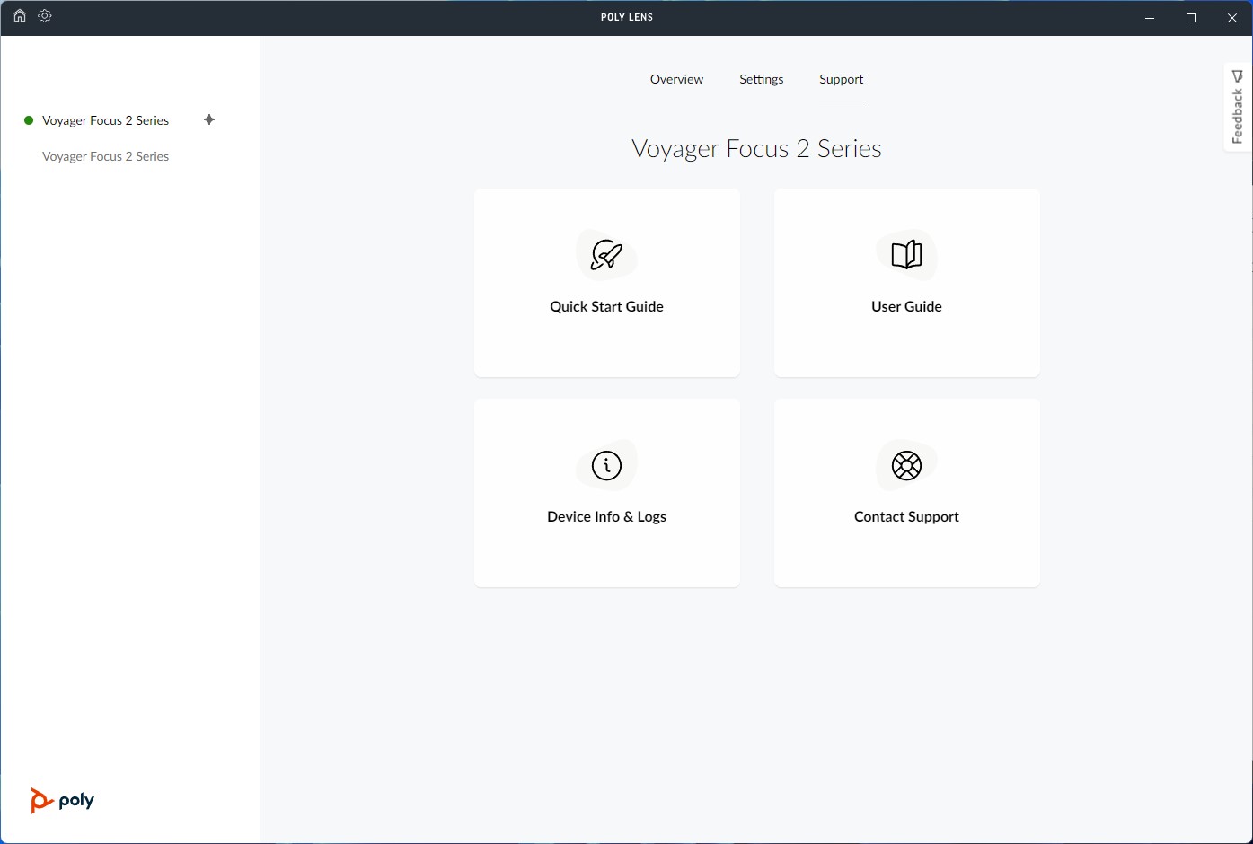
Task: Open the User Guide label
Action: [907, 306]
